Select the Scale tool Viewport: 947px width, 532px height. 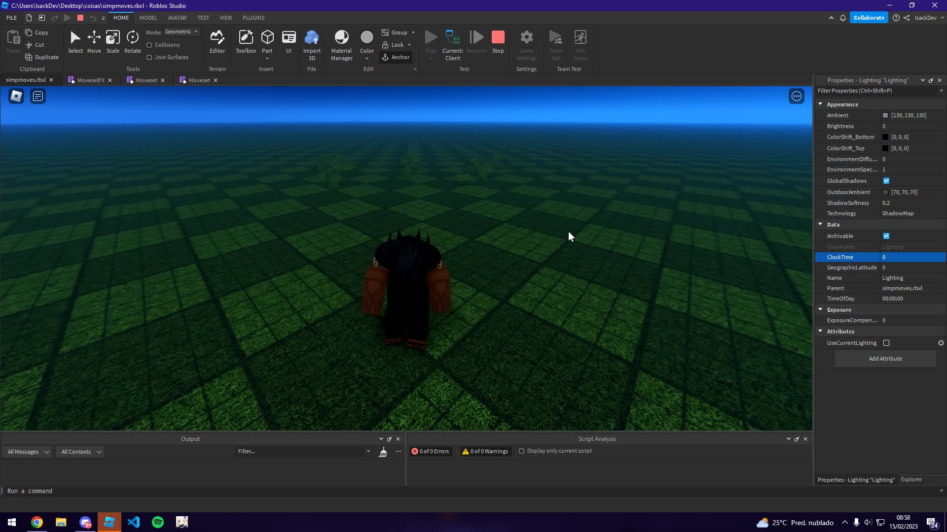[112, 42]
